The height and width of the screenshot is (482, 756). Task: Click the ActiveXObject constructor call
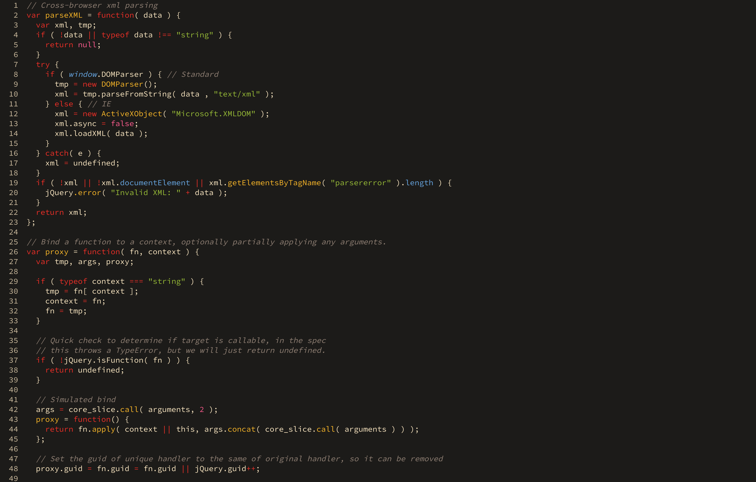pyautogui.click(x=131, y=114)
